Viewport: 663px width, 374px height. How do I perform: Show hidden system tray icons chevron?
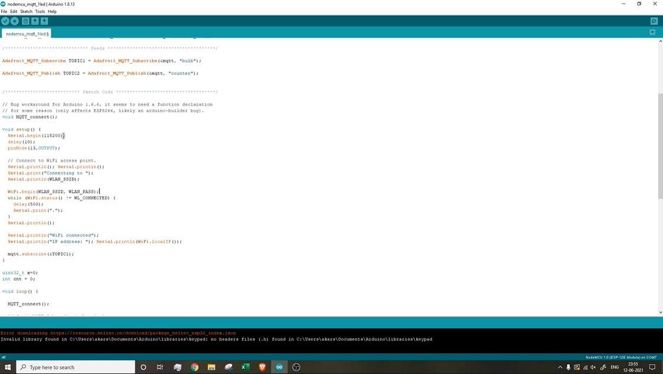560,368
